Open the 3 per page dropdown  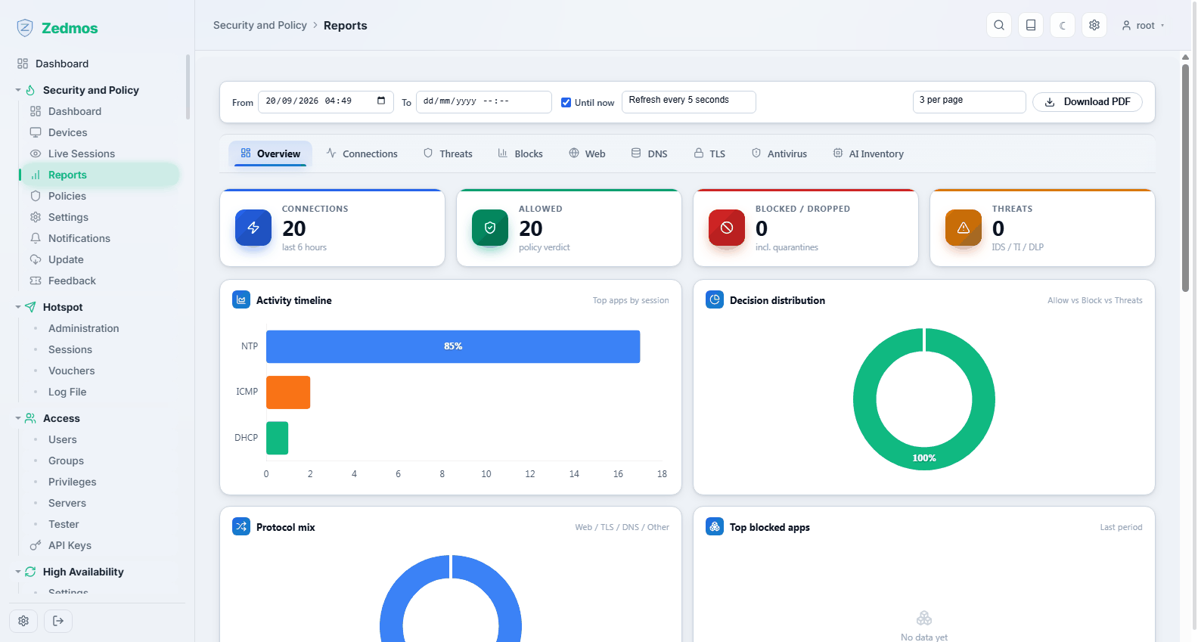point(970,101)
